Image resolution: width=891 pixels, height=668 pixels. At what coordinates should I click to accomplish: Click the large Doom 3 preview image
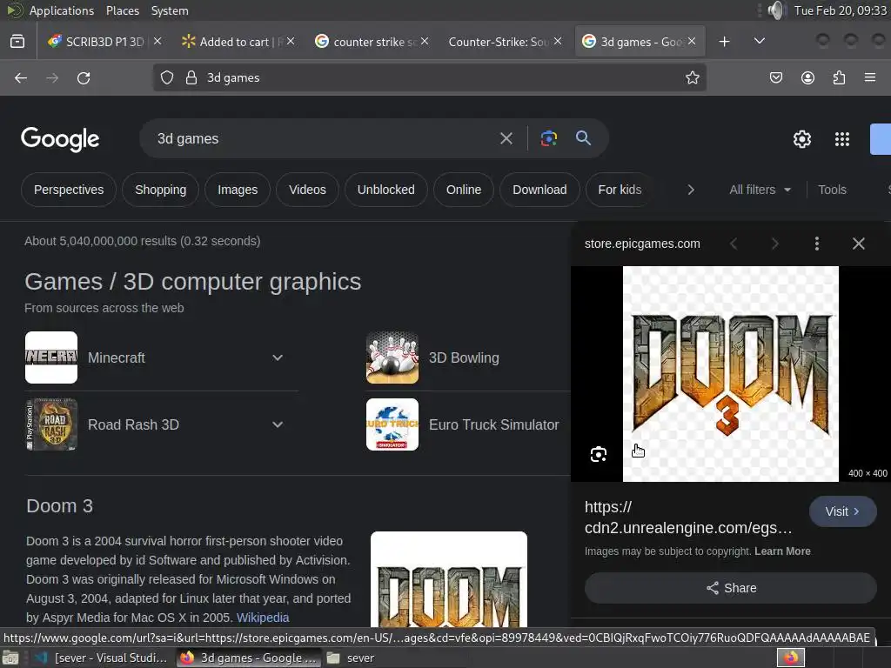[x=730, y=374]
